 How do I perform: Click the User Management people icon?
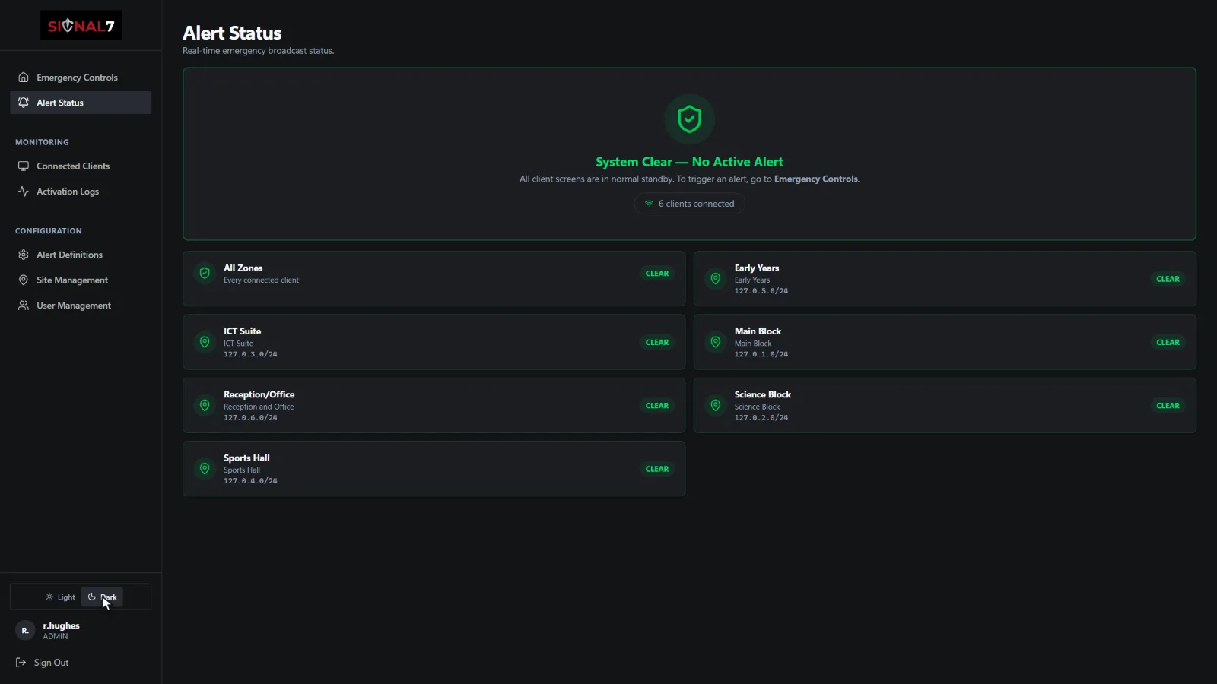24,306
